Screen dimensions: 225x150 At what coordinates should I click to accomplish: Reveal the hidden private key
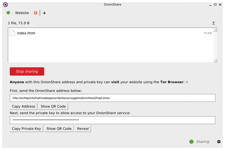83,129
